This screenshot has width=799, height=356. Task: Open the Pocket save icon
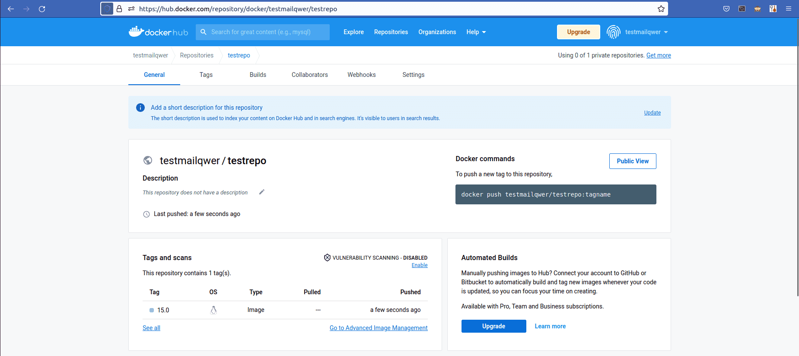[726, 9]
